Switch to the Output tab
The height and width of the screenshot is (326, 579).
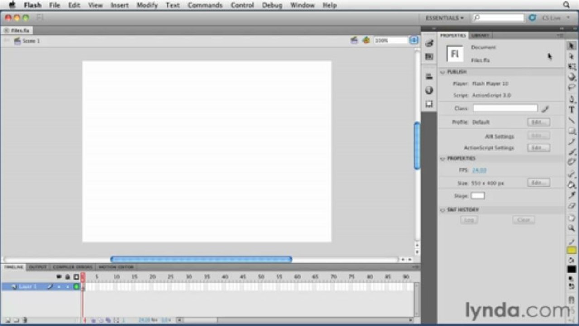(38, 267)
